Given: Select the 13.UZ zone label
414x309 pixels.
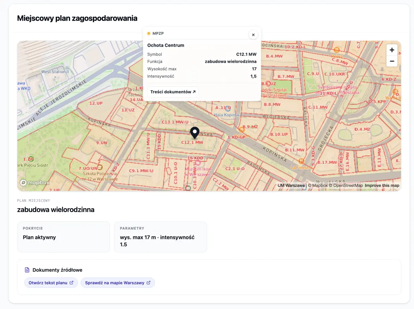Looking at the screenshot, I should pos(128,110).
